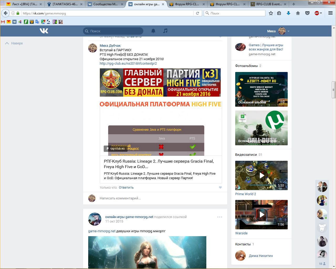Open the Firefox hamburger menu
The width and height of the screenshot is (336, 269).
[x=330, y=13]
